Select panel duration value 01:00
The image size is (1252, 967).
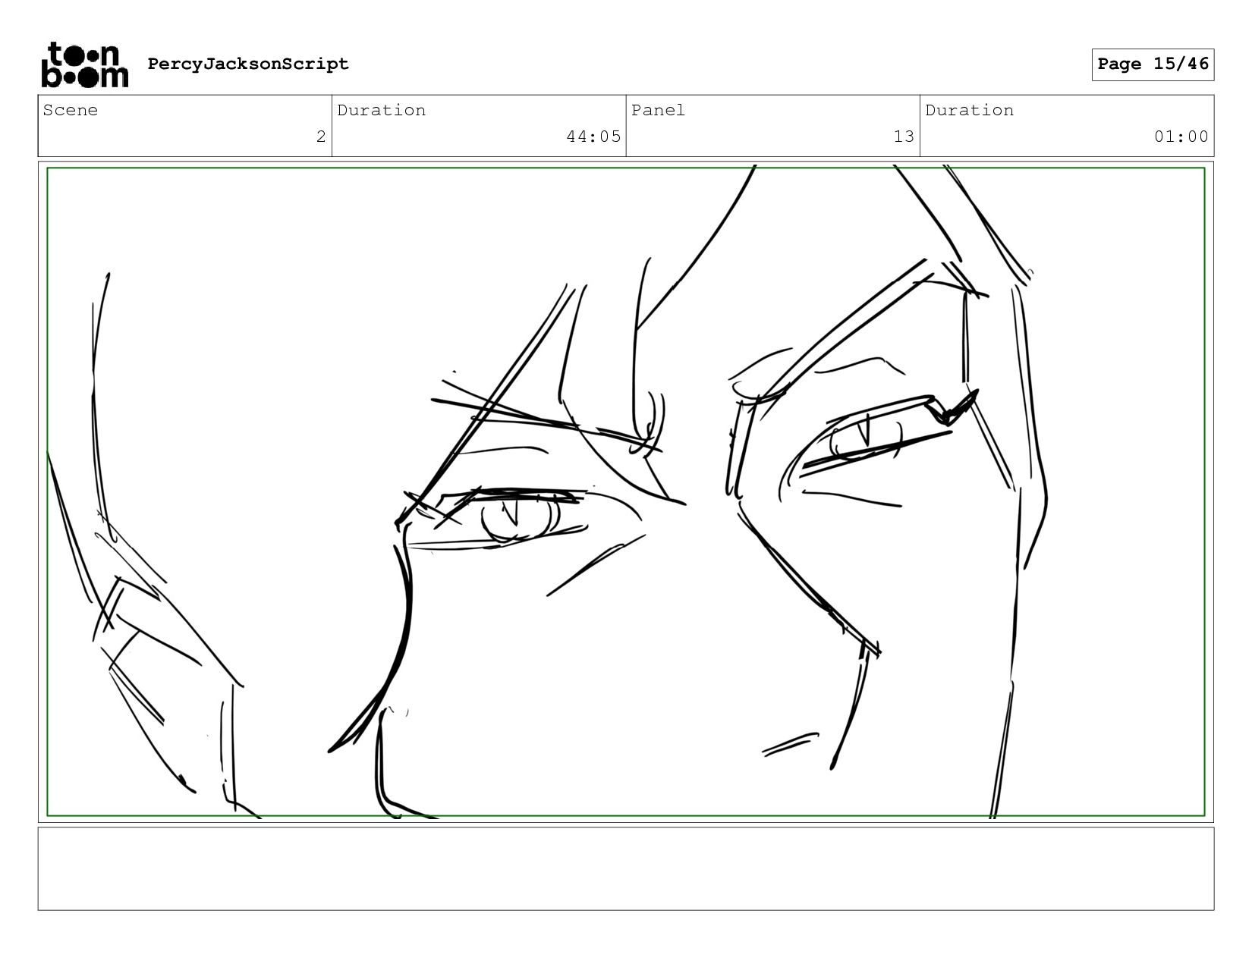(x=1181, y=137)
